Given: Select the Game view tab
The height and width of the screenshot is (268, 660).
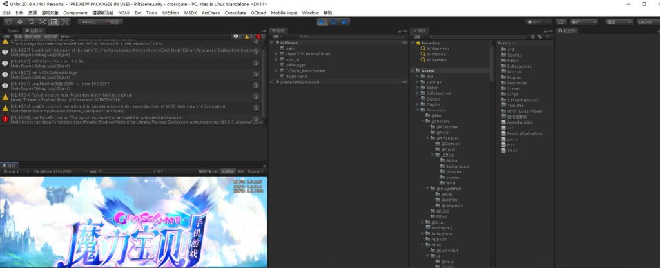Looking at the screenshot, I should click(10, 166).
